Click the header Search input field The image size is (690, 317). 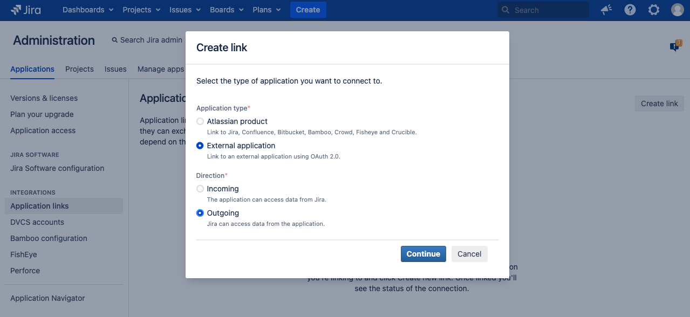click(543, 10)
